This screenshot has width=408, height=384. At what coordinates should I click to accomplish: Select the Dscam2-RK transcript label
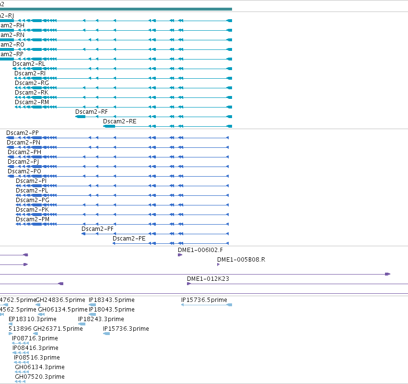[32, 93]
